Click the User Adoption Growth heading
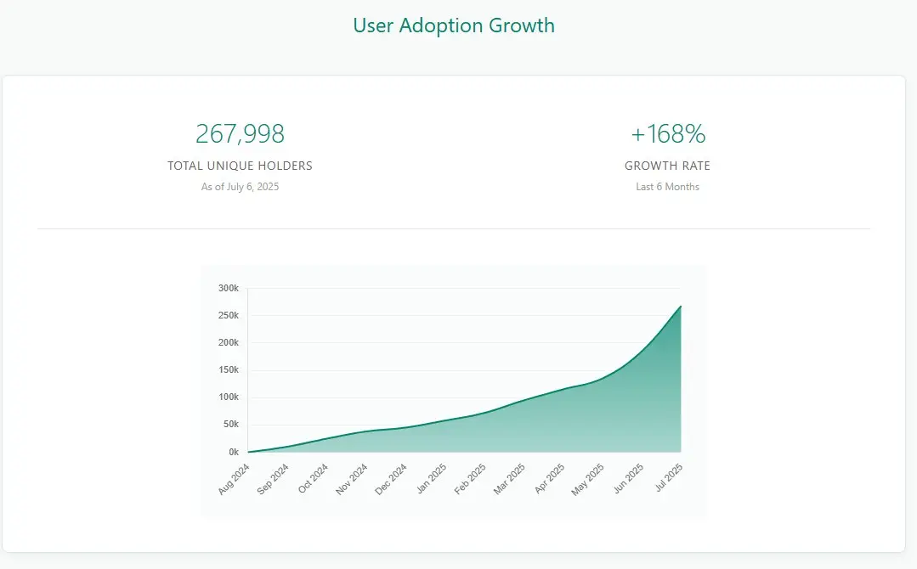The width and height of the screenshot is (917, 569). click(454, 25)
